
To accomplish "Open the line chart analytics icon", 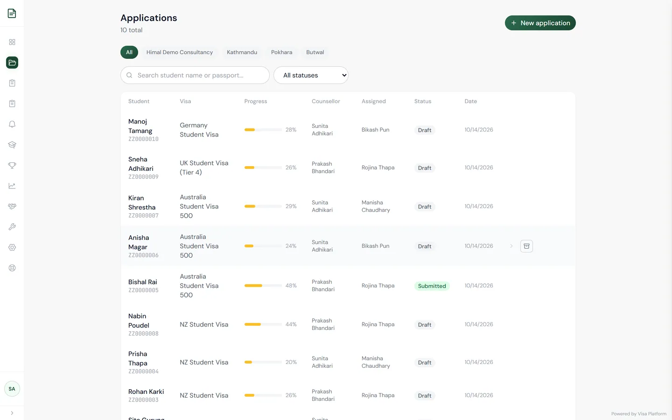I will pos(12,186).
